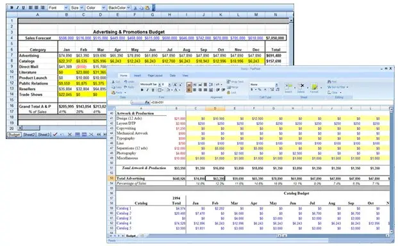This screenshot has height=246, width=398.
Task: Click the borders icon in Font group
Action: point(160,90)
